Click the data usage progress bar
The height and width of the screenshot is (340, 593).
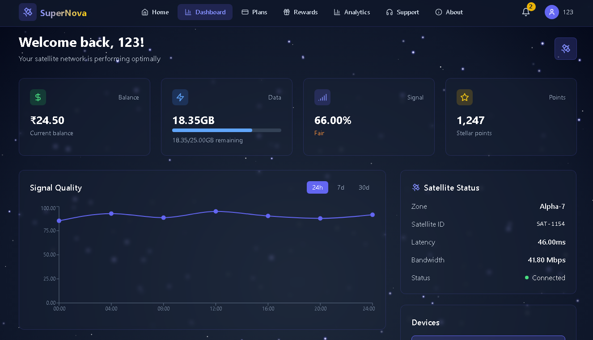(x=227, y=130)
